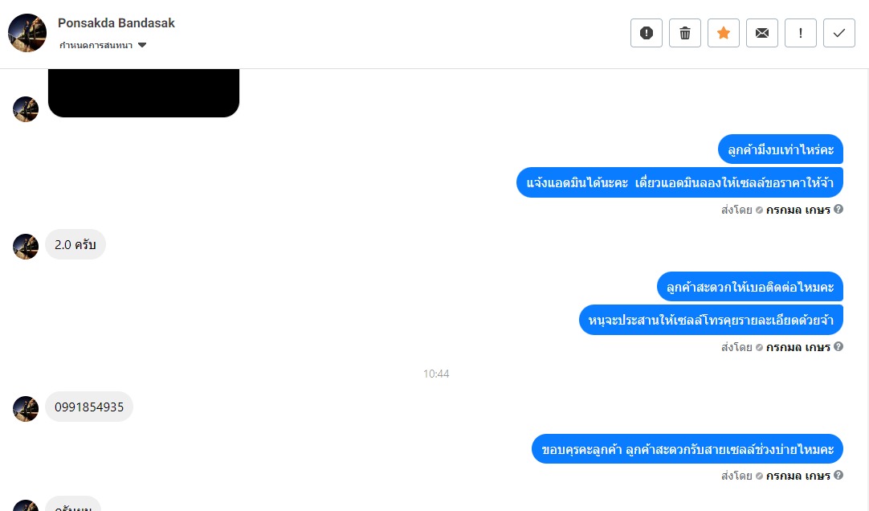869x511 pixels.
Task: Toggle the orange follow-up star
Action: click(x=724, y=33)
